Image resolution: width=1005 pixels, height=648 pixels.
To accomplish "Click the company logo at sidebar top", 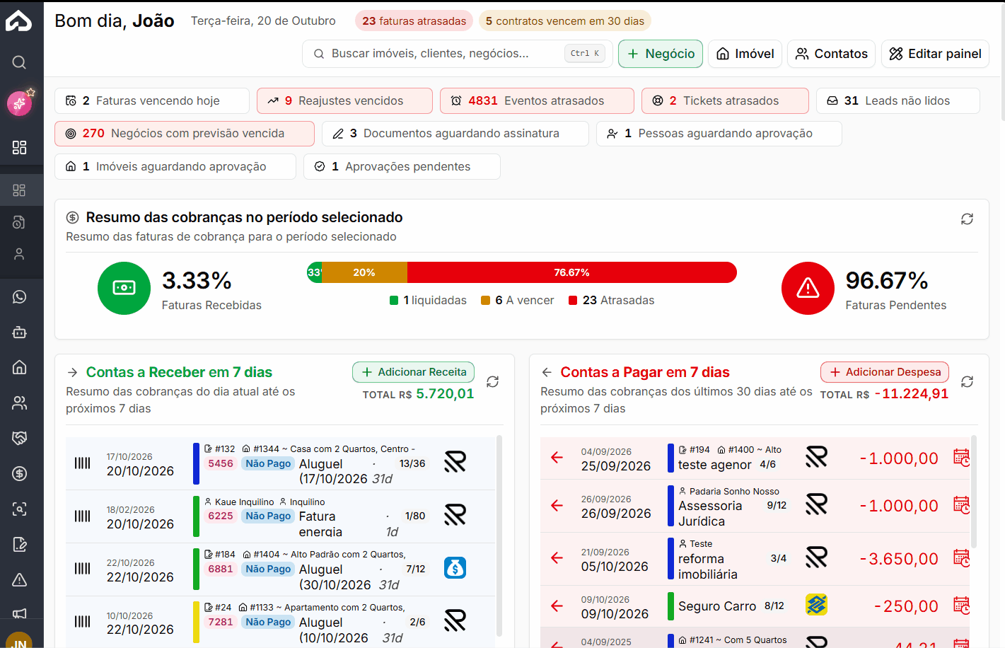I will click(x=19, y=21).
